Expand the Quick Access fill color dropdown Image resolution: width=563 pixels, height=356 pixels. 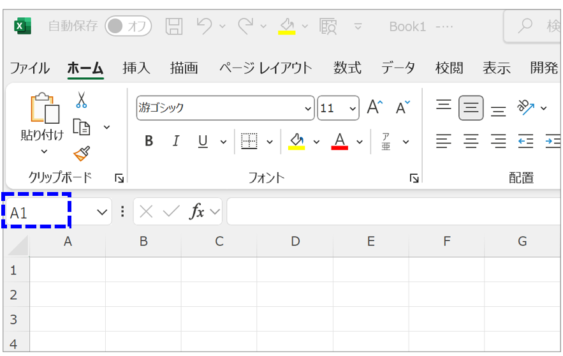pos(305,26)
